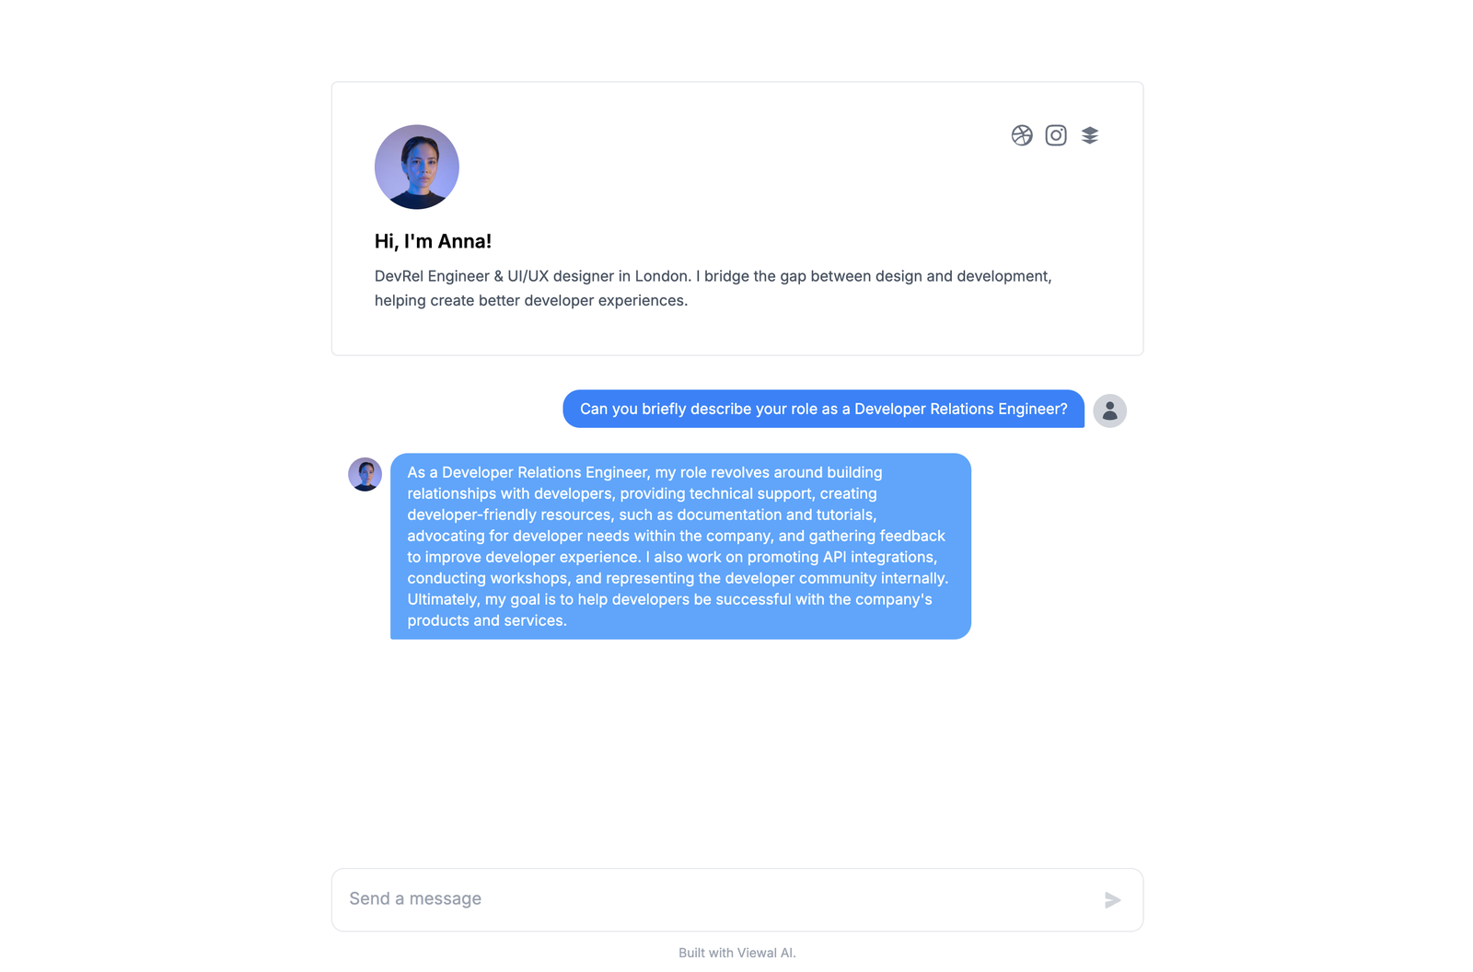Click Anna's large profile photo
Screen dimensions: 1473x972
point(417,167)
